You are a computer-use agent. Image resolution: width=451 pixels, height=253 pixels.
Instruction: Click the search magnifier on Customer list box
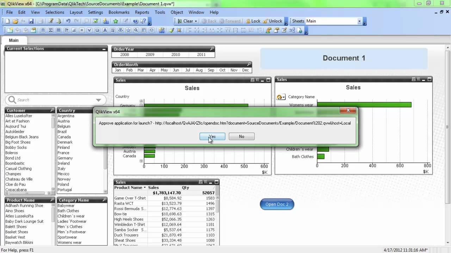coord(52,110)
